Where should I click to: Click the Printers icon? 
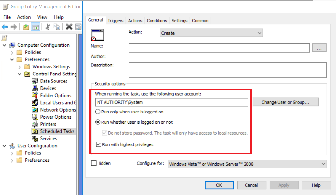(x=35, y=124)
